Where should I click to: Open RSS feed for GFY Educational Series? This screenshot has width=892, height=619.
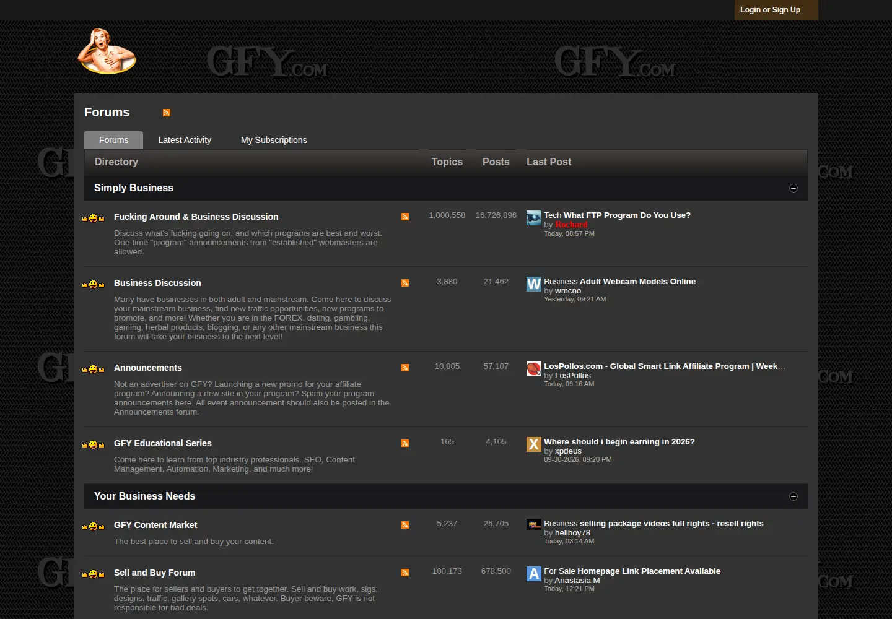coord(405,443)
